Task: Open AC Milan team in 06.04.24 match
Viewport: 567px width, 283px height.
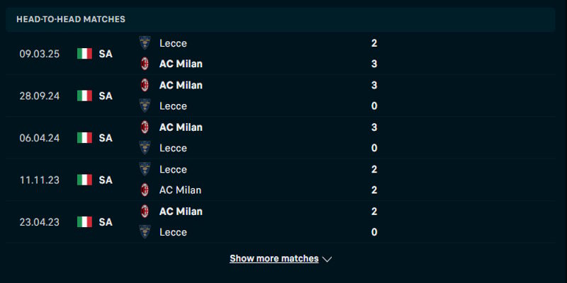Action: click(181, 127)
